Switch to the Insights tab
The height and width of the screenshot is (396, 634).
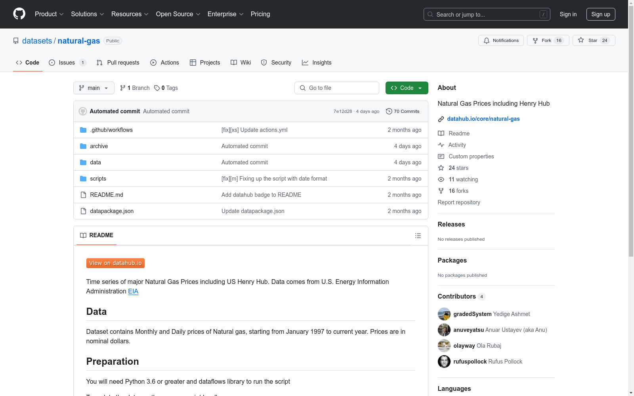[x=317, y=63]
